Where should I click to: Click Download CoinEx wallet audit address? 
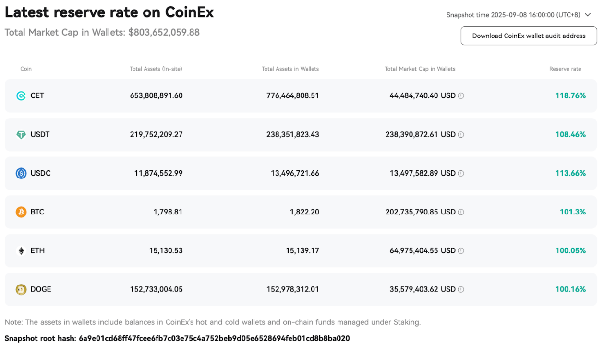click(x=528, y=36)
